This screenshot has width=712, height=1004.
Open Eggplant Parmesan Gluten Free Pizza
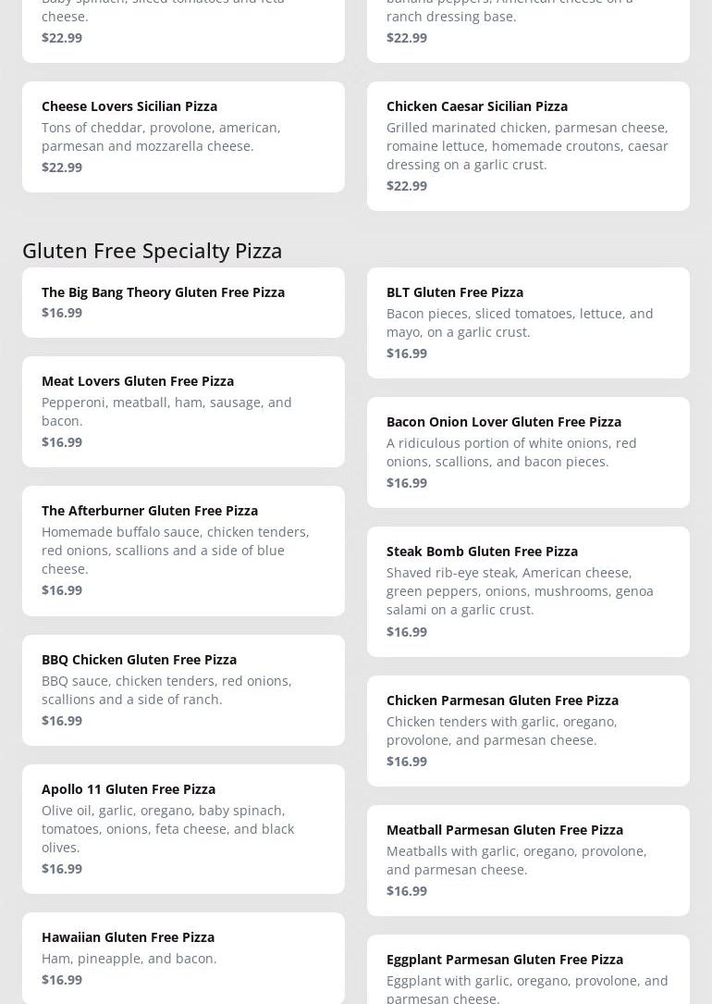[504, 960]
